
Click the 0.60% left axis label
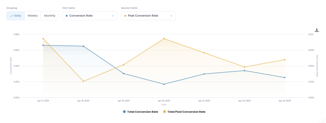[x=17, y=50]
